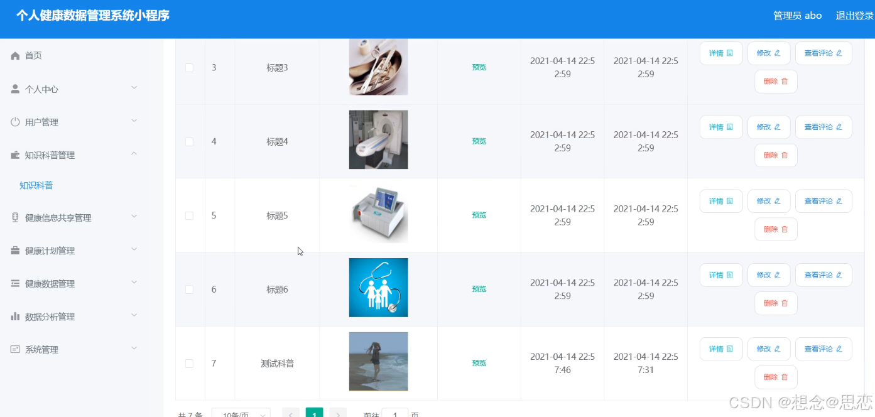875x417 pixels.
Task: Delete the 标题5 row
Action: pos(776,229)
